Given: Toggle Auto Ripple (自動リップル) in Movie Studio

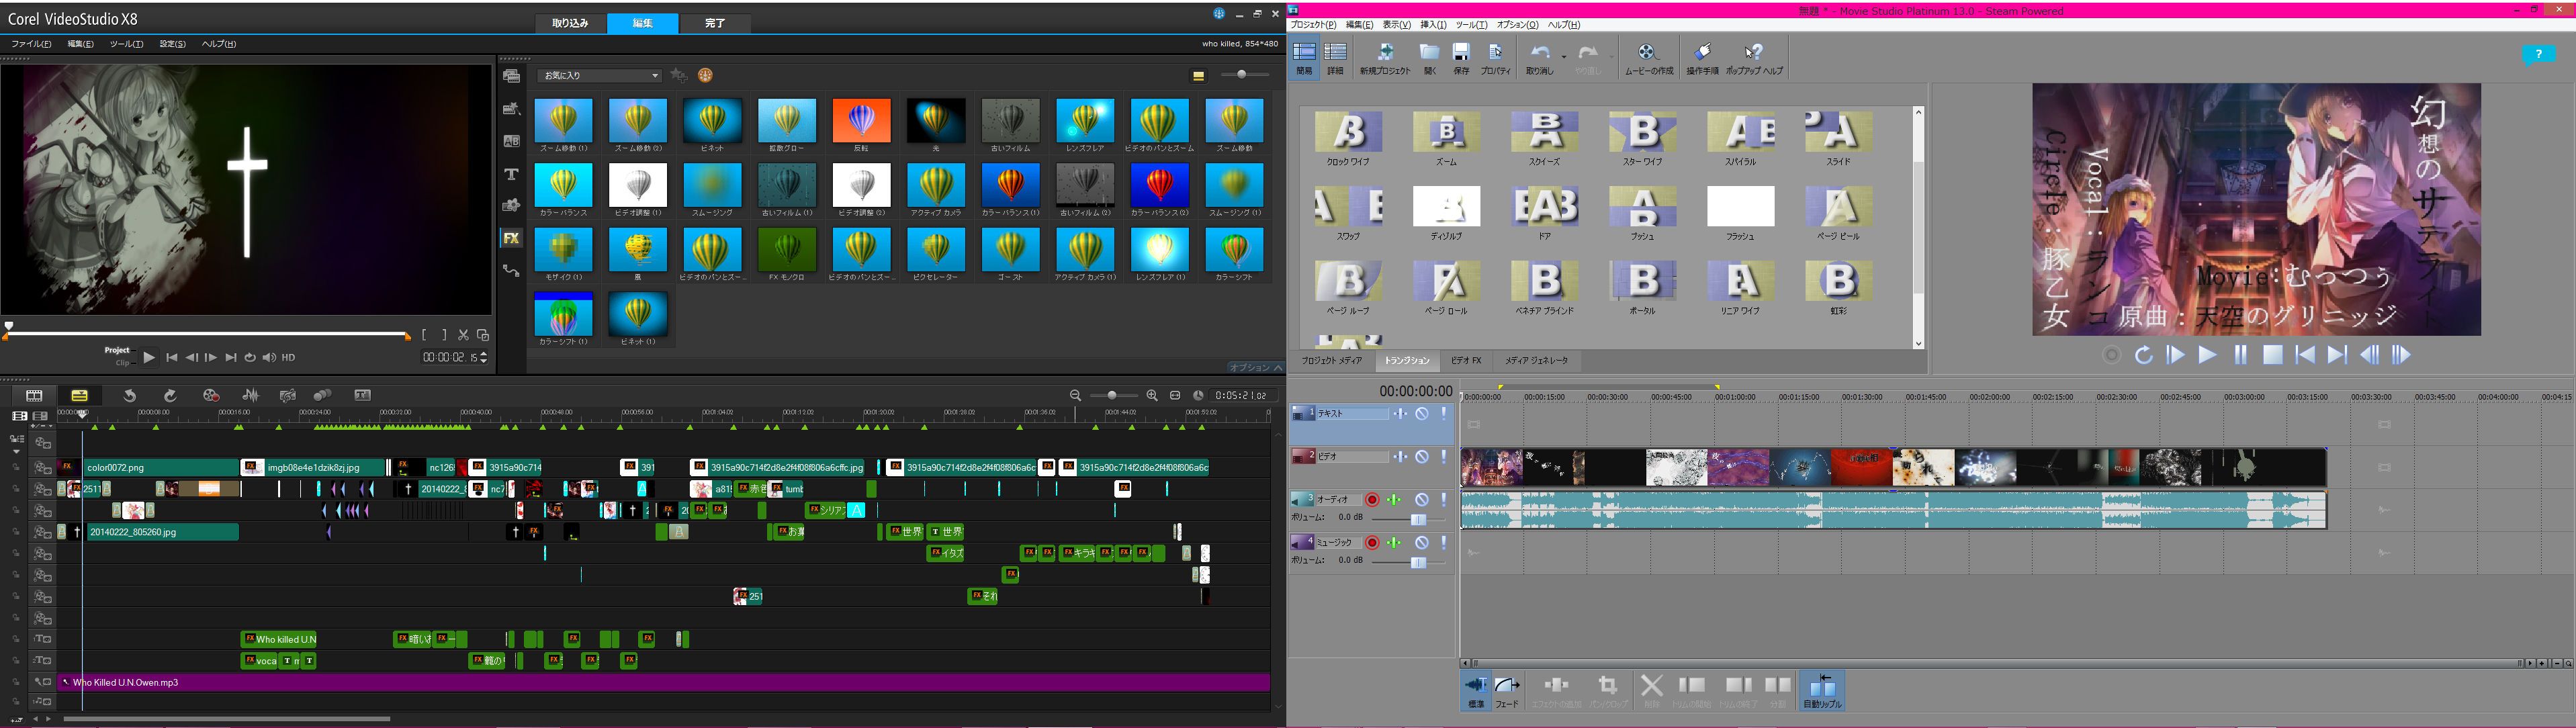Looking at the screenshot, I should click(x=1822, y=690).
